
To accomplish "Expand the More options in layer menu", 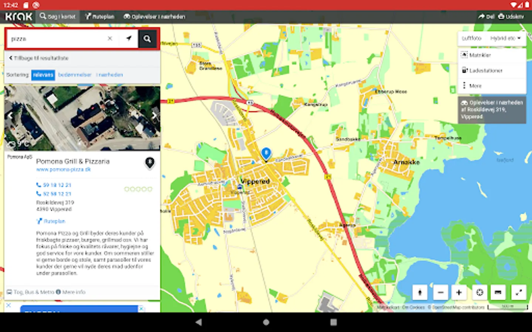I will (492, 86).
